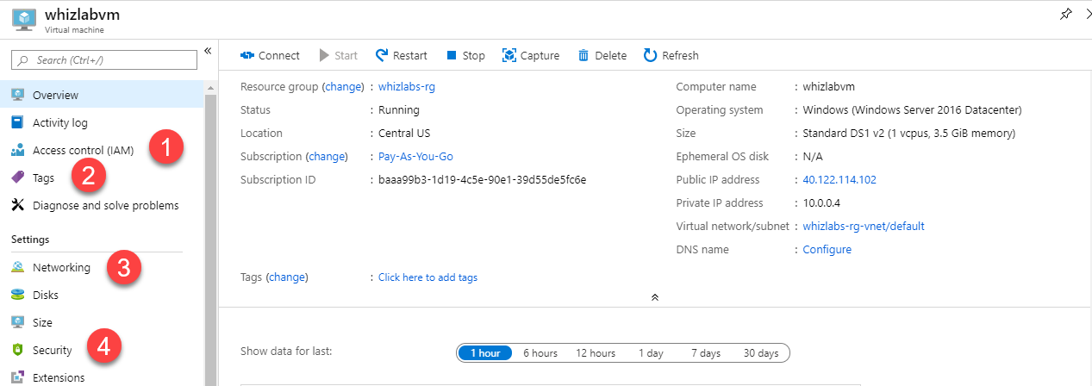The height and width of the screenshot is (386, 1092).
Task: Select the 12 hours time range
Action: 596,353
